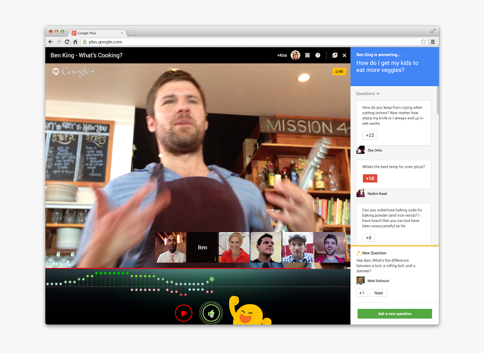Screen dimensions: 484x353
Task: Click the questions panel scrollbar
Action: pos(438,100)
